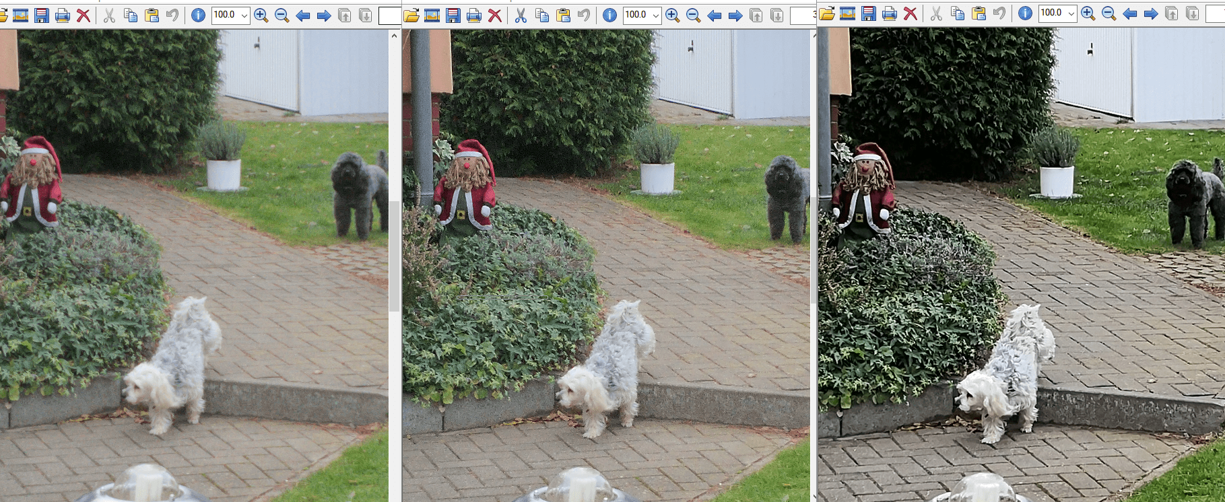1225x502 pixels.
Task: Show previous image in the middle window
Action: point(715,15)
